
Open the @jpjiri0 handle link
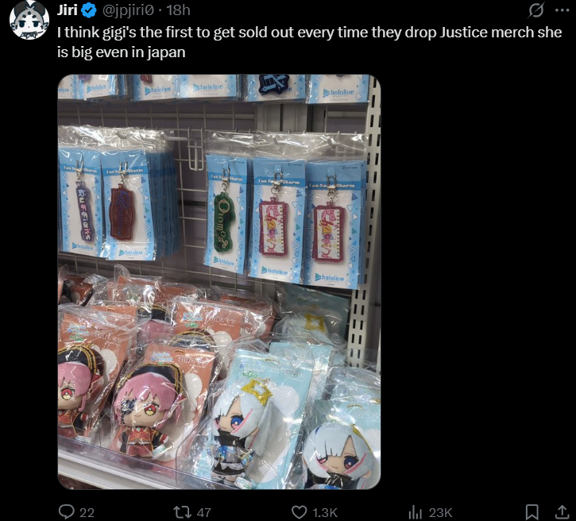127,10
